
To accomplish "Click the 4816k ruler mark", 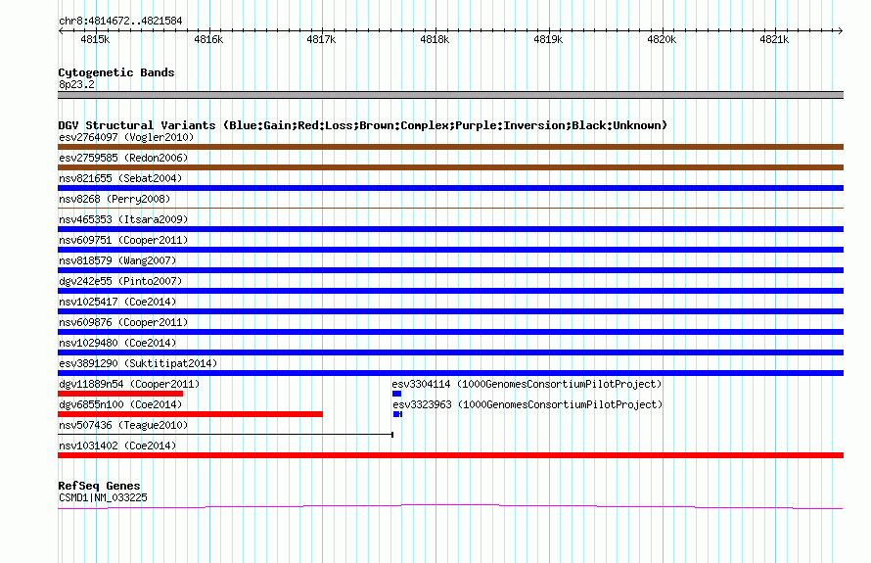I will [x=208, y=39].
